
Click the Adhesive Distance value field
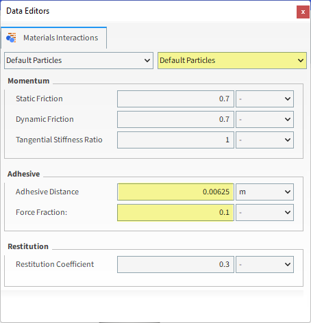(175, 192)
